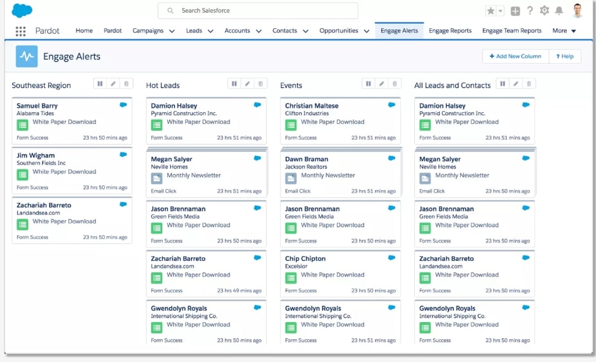Click the global actions plus icon
596x362 pixels.
coord(515,11)
